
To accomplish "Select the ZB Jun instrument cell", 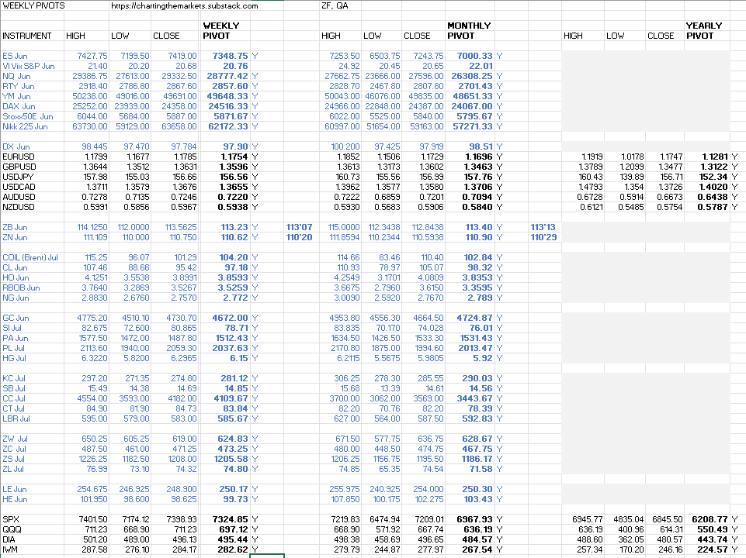I will pyautogui.click(x=15, y=228).
